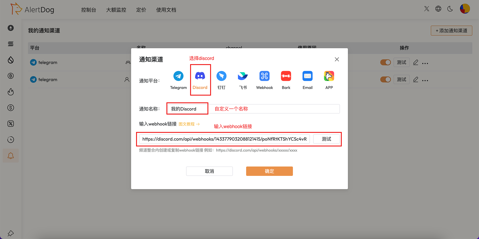Confirm the dialog with 确定 button

coord(269,171)
